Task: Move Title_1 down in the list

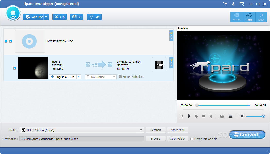Action: [x=171, y=66]
